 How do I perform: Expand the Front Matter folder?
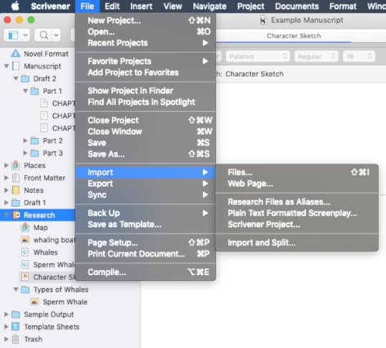[6, 178]
